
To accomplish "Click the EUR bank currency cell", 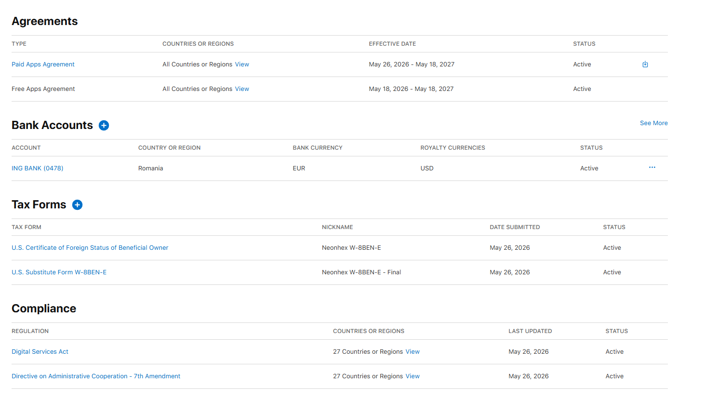I will click(299, 168).
